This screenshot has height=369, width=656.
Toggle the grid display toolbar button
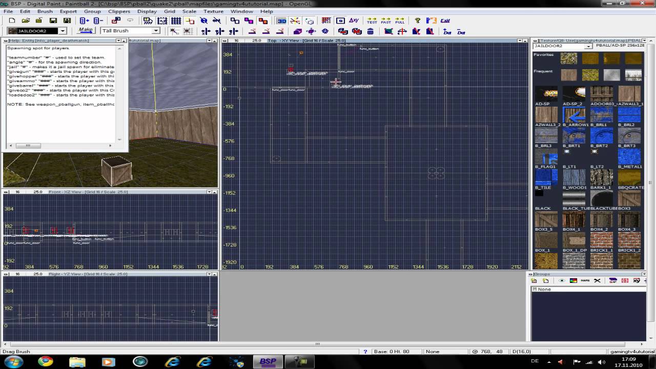pyautogui.click(x=176, y=20)
